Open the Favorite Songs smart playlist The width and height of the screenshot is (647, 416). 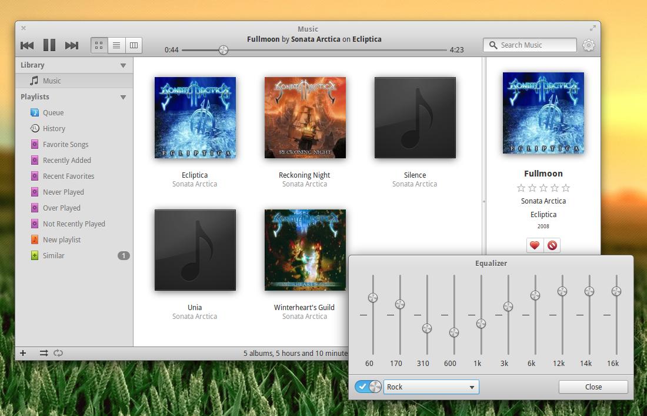tap(74, 144)
